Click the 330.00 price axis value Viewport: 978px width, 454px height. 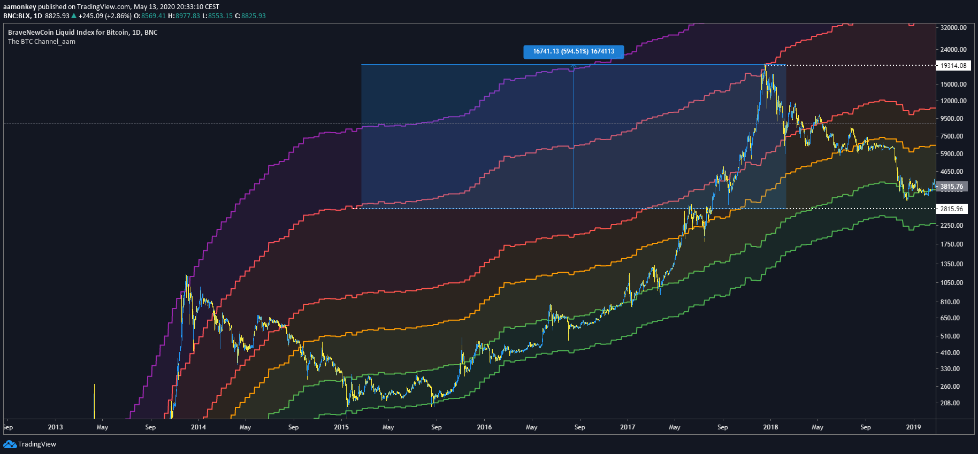tap(950, 369)
